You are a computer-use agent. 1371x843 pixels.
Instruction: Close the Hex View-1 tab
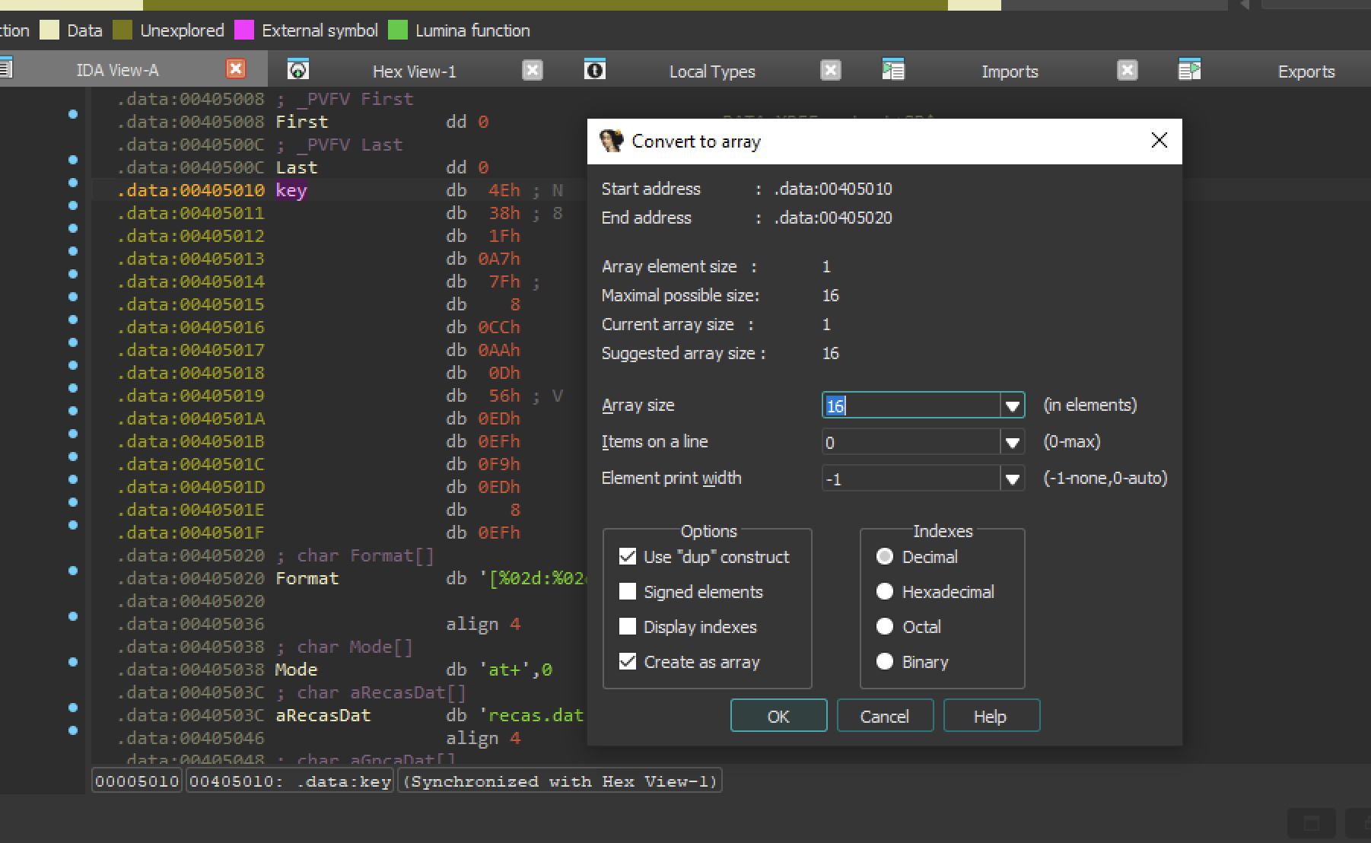pos(533,71)
